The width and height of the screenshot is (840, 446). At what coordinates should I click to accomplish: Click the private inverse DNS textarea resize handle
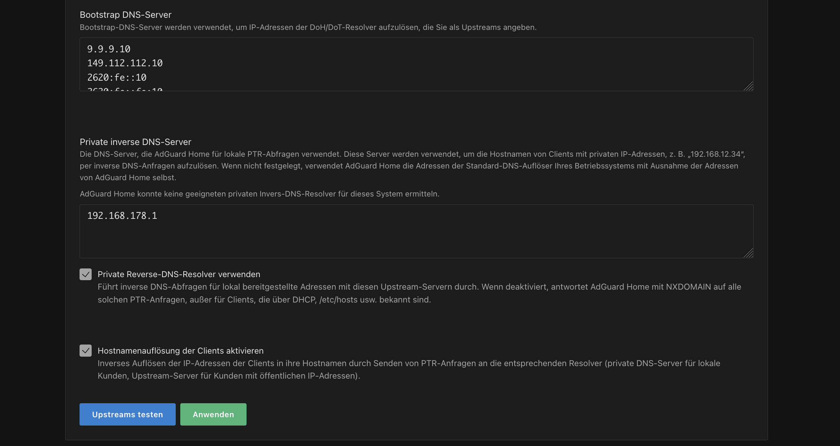pos(748,253)
